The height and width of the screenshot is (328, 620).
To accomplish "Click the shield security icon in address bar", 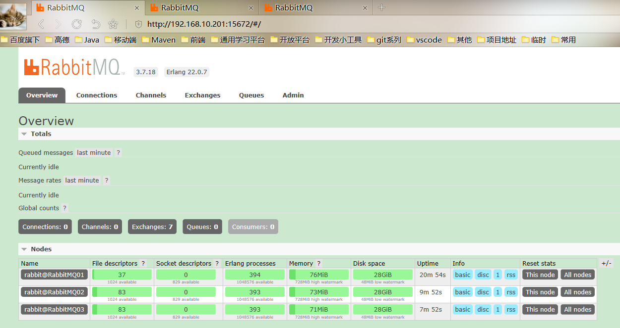I will point(138,24).
